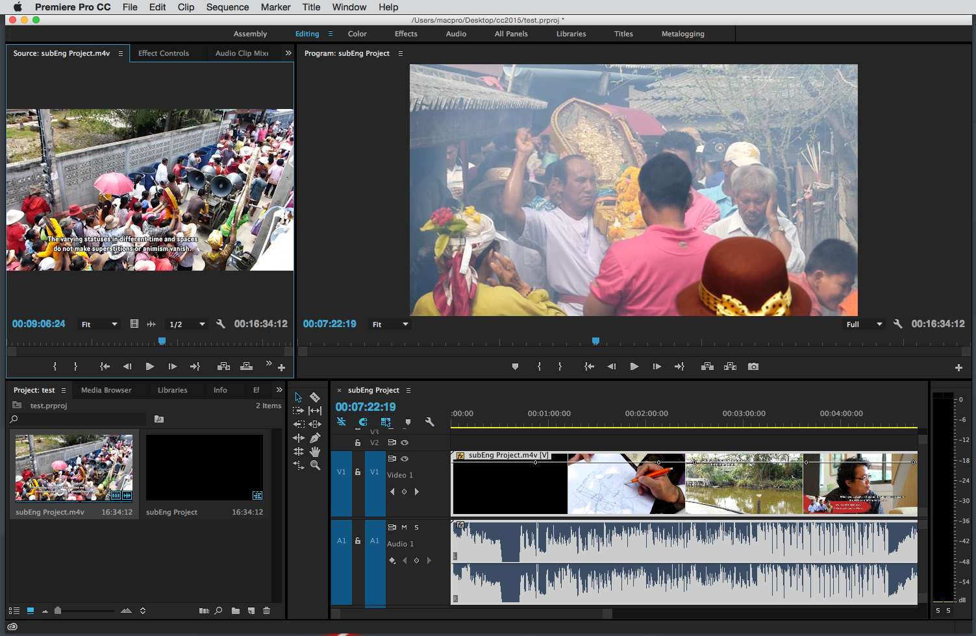The width and height of the screenshot is (976, 636).
Task: Switch to Color workspace tab
Action: pyautogui.click(x=357, y=34)
